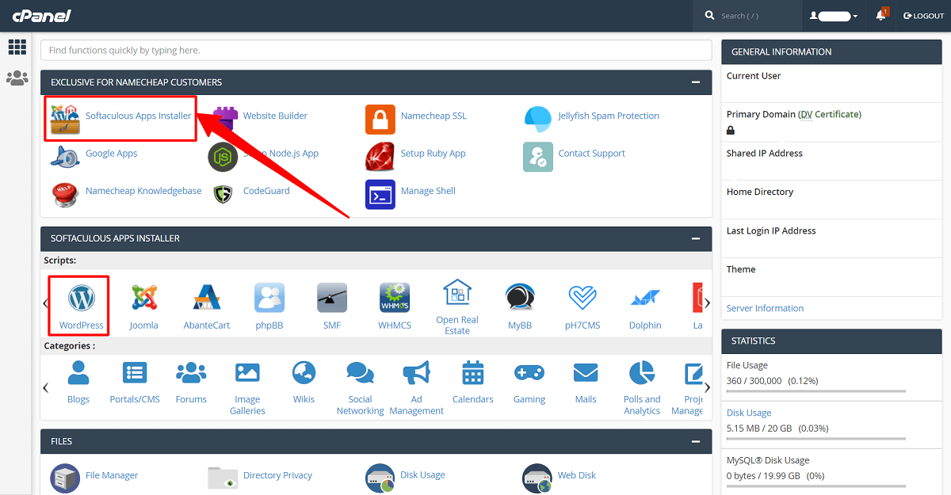The height and width of the screenshot is (495, 951).
Task: Select the Blogs category icon
Action: [78, 373]
